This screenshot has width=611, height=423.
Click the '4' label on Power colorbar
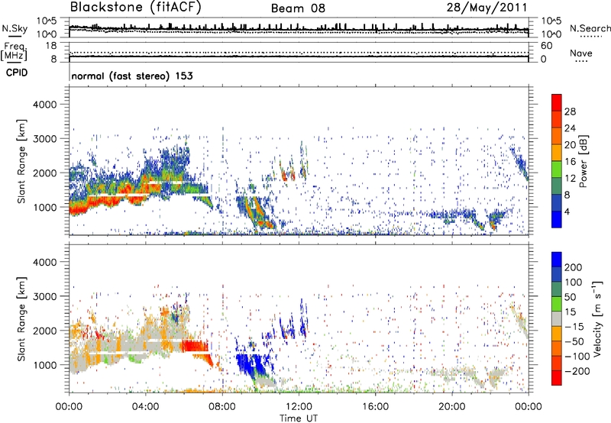point(567,211)
